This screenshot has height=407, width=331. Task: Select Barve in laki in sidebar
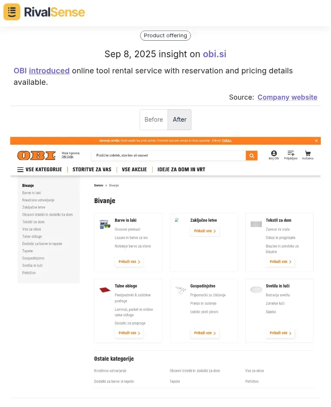(31, 193)
